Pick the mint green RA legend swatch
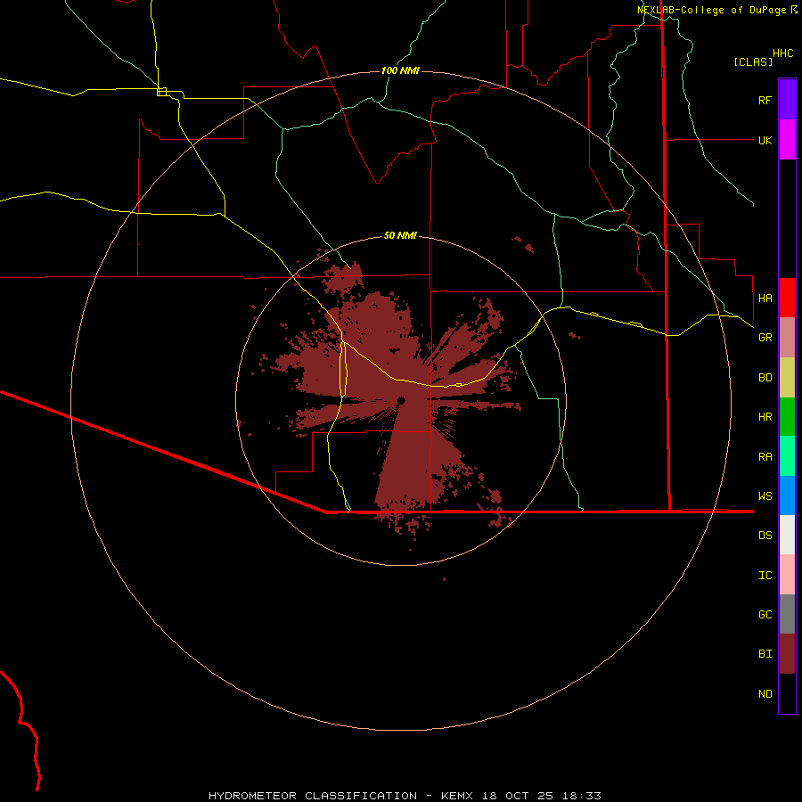 click(787, 456)
